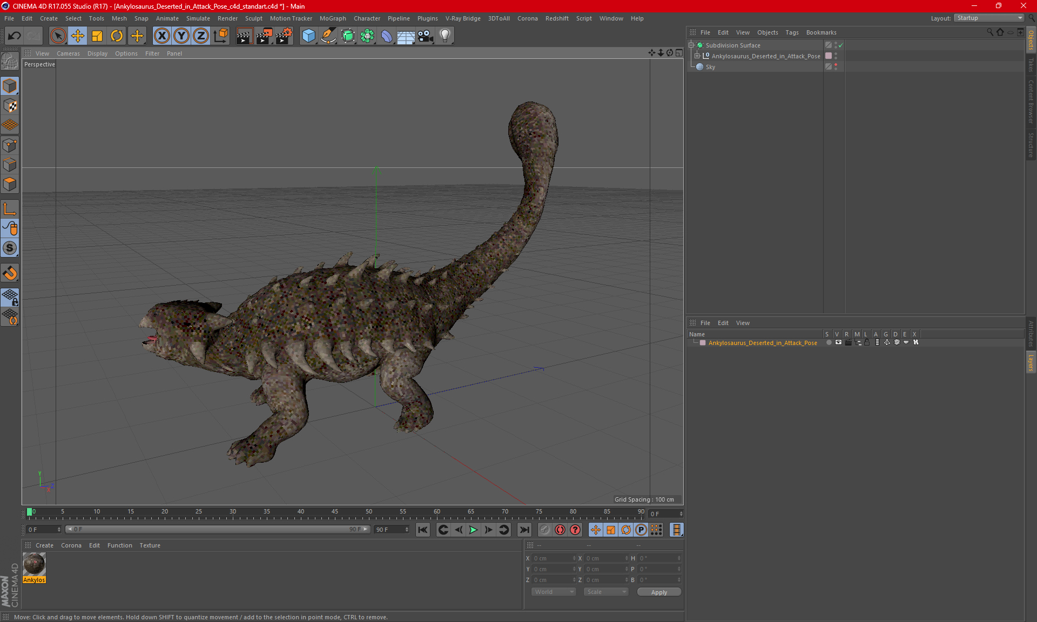Select the Live Selection tool
This screenshot has height=622, width=1037.
(x=58, y=36)
